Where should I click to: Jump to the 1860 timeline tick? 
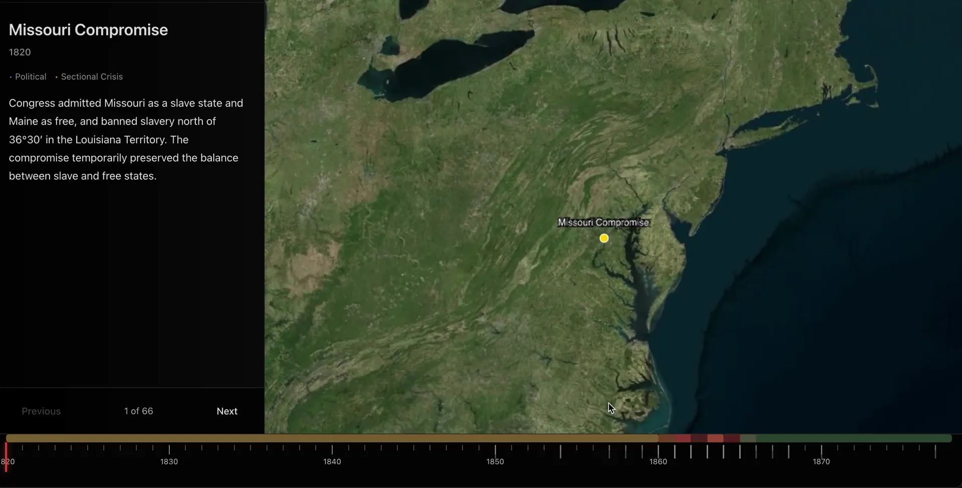(658, 450)
